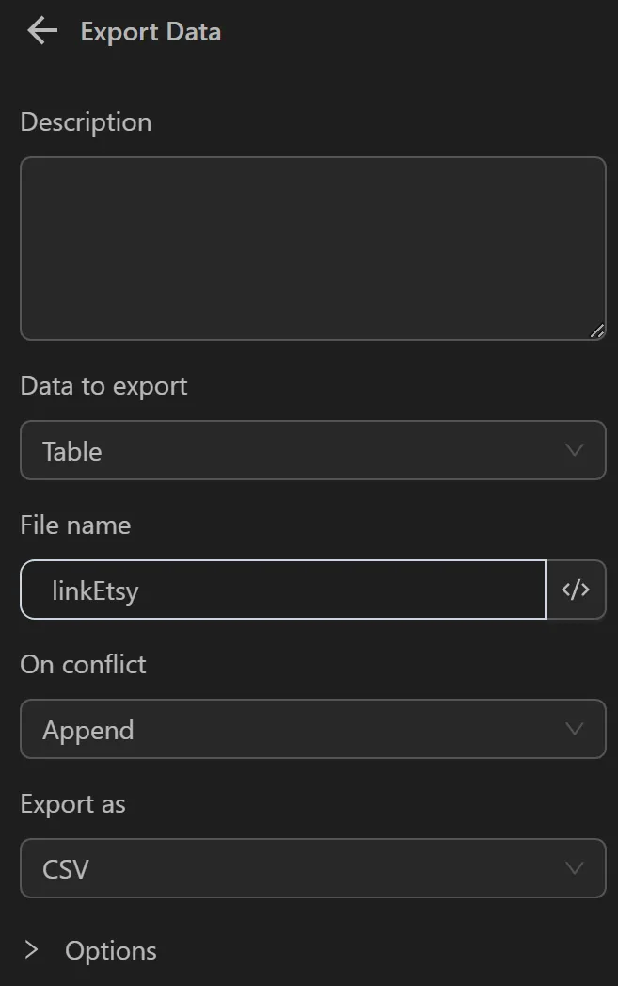Click the resize handle of the Description box
The height and width of the screenshot is (986, 618).
(596, 331)
